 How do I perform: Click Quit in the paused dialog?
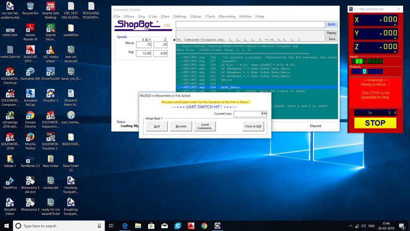157,126
